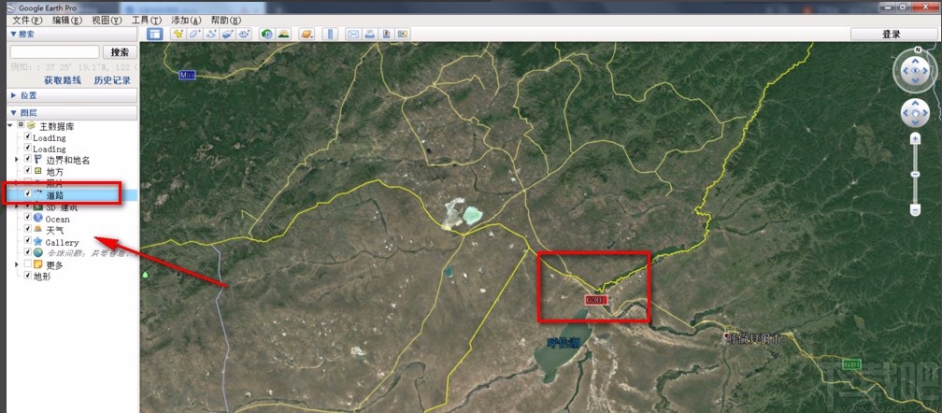Toggle the 主数据库 root checkbox
Screen dimensions: 942x413
click(x=21, y=125)
